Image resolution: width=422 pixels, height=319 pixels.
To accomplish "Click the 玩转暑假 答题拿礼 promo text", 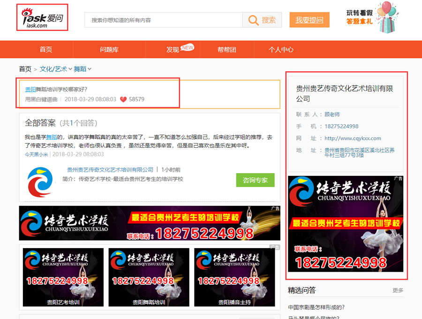I will pyautogui.click(x=360, y=17).
